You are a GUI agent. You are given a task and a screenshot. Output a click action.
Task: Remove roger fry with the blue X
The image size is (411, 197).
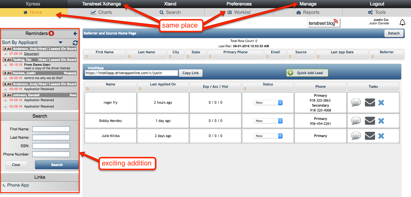click(x=381, y=103)
